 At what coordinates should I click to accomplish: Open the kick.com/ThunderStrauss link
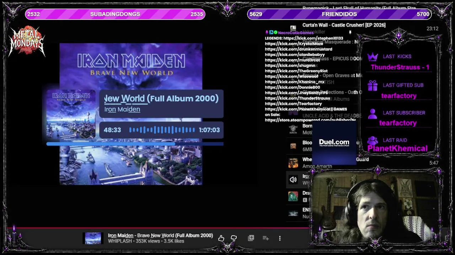pos(298,98)
